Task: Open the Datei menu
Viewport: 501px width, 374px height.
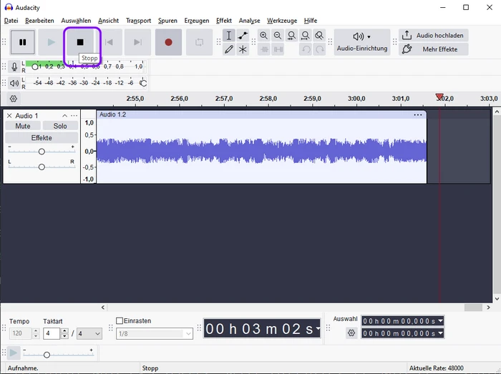Action: [x=11, y=21]
